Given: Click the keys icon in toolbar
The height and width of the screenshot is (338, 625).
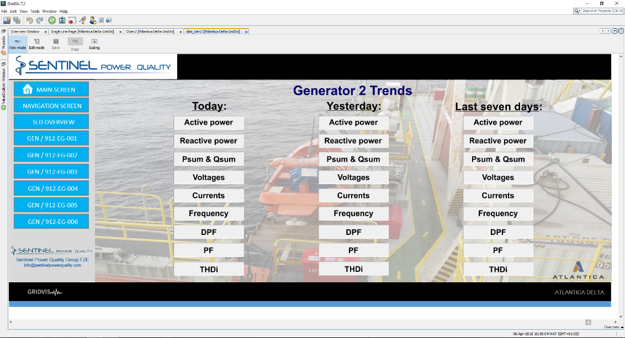Looking at the screenshot, I should point(82,20).
